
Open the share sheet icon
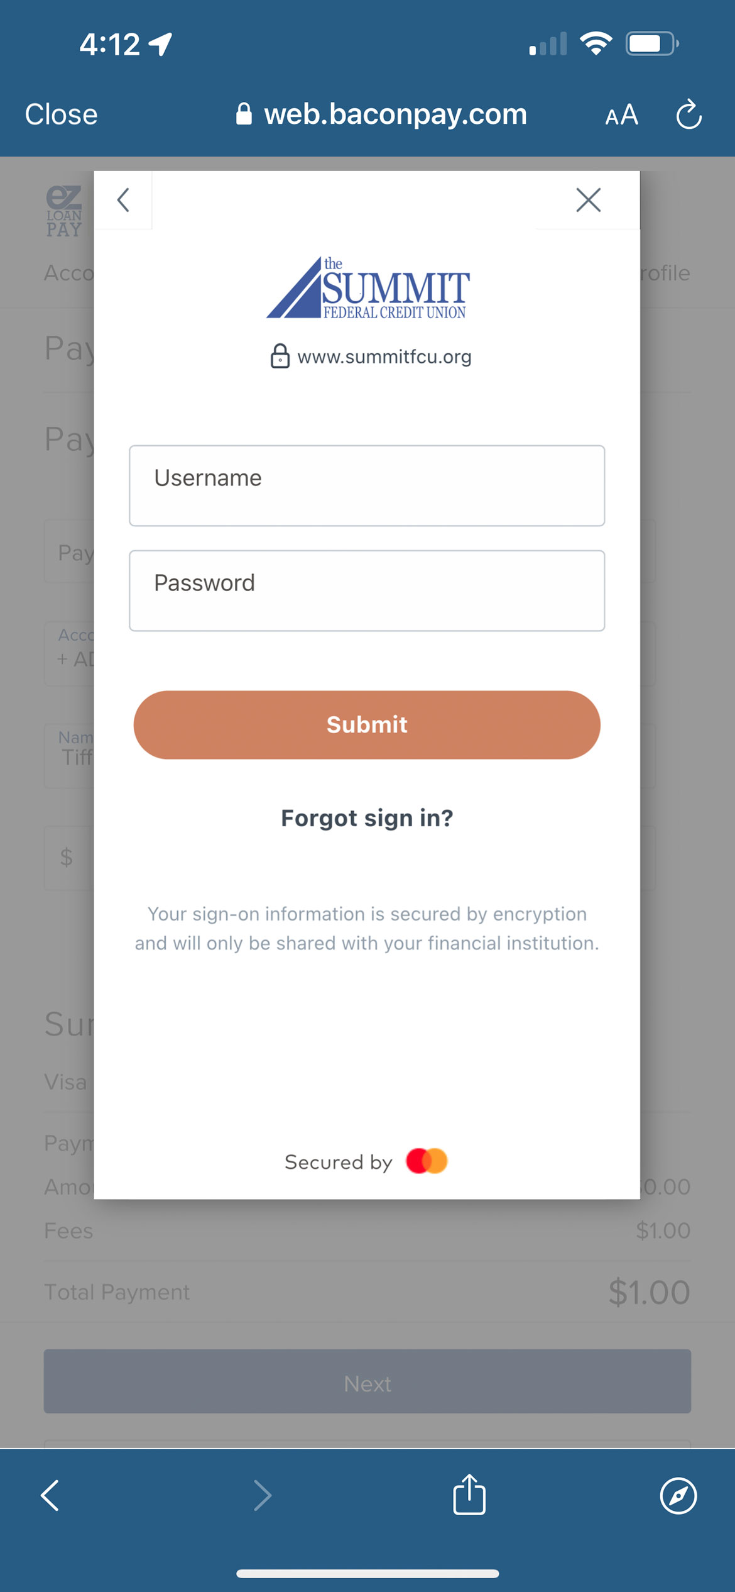tap(469, 1493)
